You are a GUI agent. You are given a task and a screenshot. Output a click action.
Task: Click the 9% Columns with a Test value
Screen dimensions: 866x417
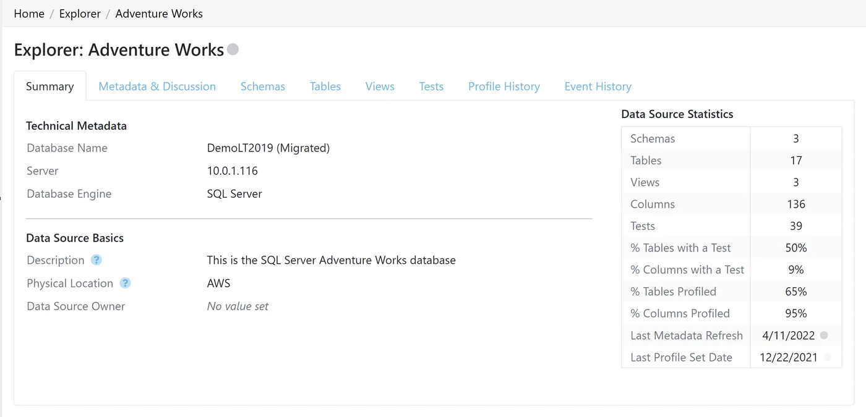(x=796, y=269)
